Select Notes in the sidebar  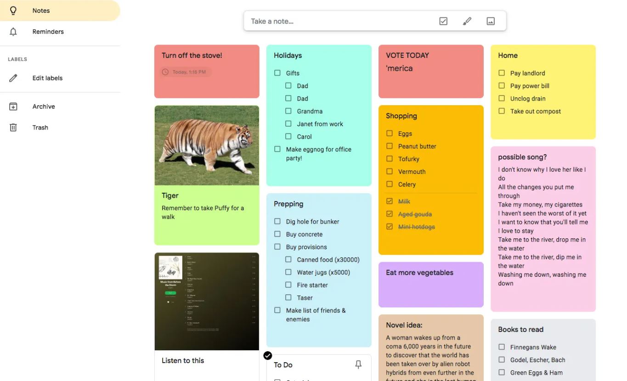tap(41, 11)
